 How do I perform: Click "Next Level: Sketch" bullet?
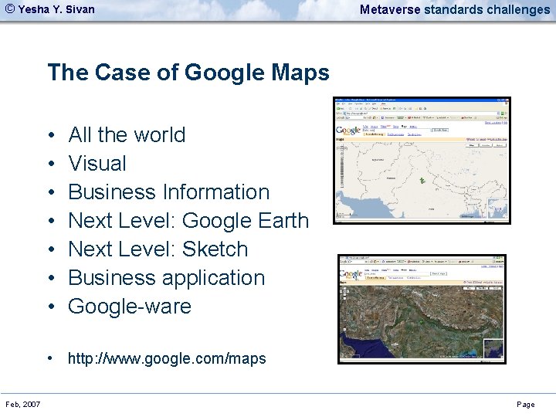coord(158,249)
